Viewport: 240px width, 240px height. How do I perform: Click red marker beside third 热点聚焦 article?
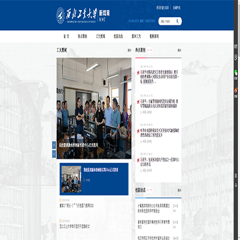tap(138, 131)
